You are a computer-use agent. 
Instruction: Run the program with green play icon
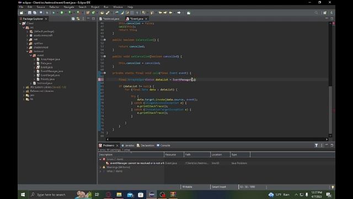(x=62, y=13)
